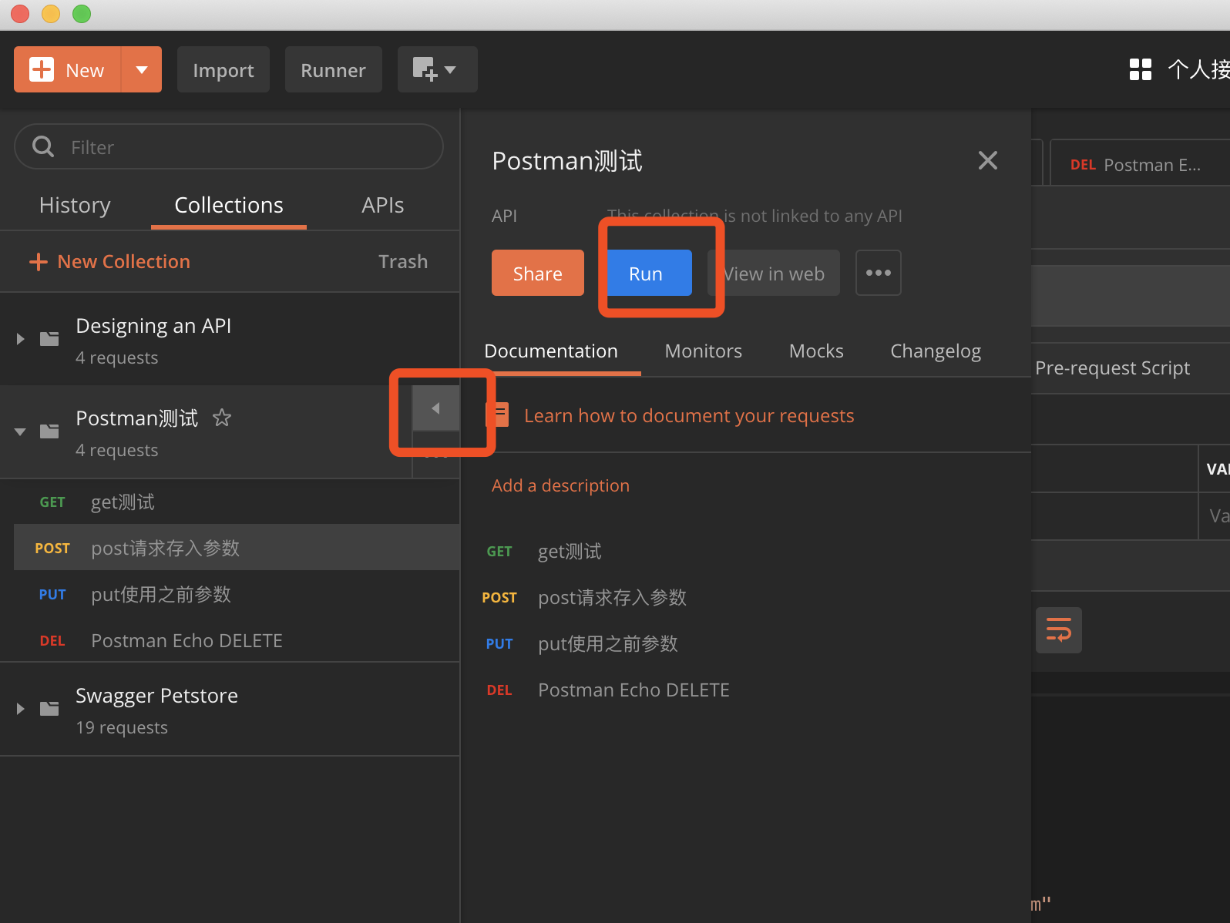Open the New button dropdown arrow
The image size is (1230, 923).
pos(142,69)
